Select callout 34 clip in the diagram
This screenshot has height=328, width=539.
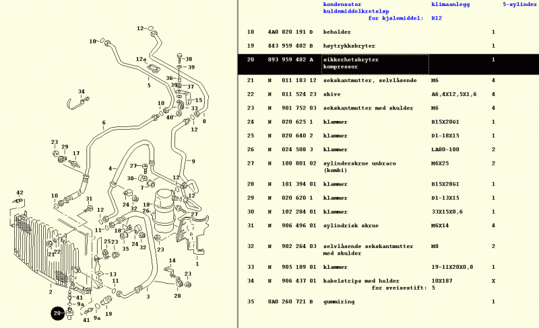(x=82, y=92)
